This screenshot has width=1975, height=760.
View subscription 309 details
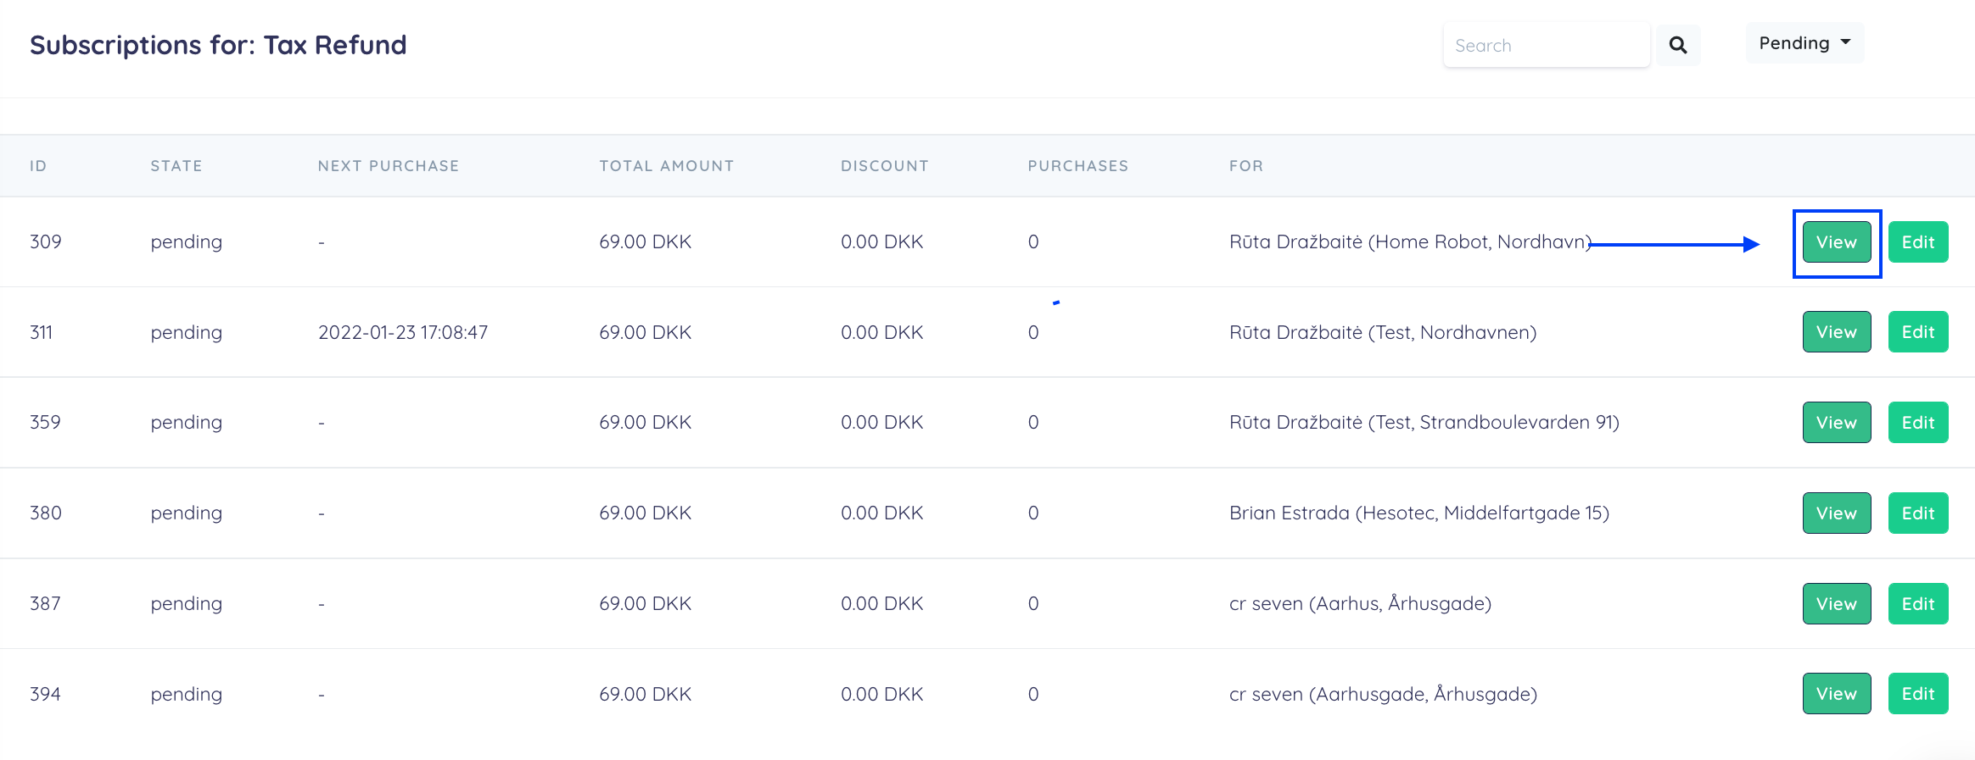tap(1836, 242)
